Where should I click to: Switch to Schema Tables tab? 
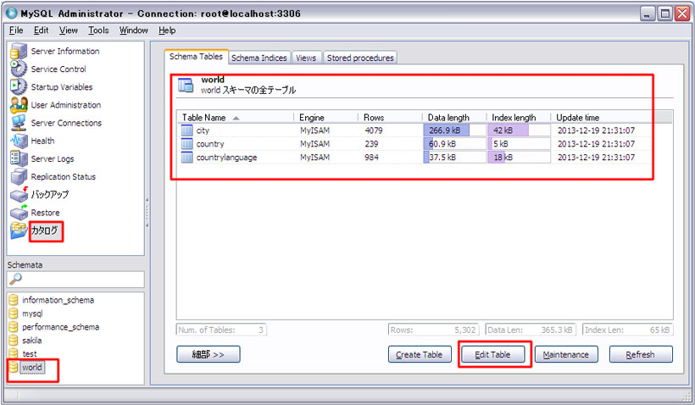coord(196,57)
